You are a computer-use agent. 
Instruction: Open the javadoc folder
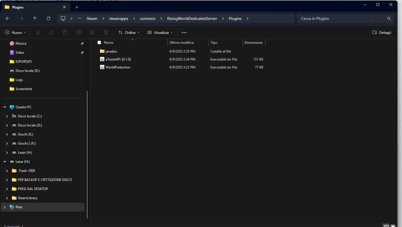(x=111, y=51)
